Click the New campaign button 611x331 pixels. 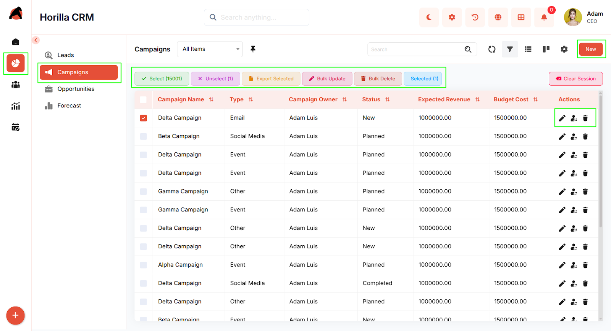[x=590, y=49]
